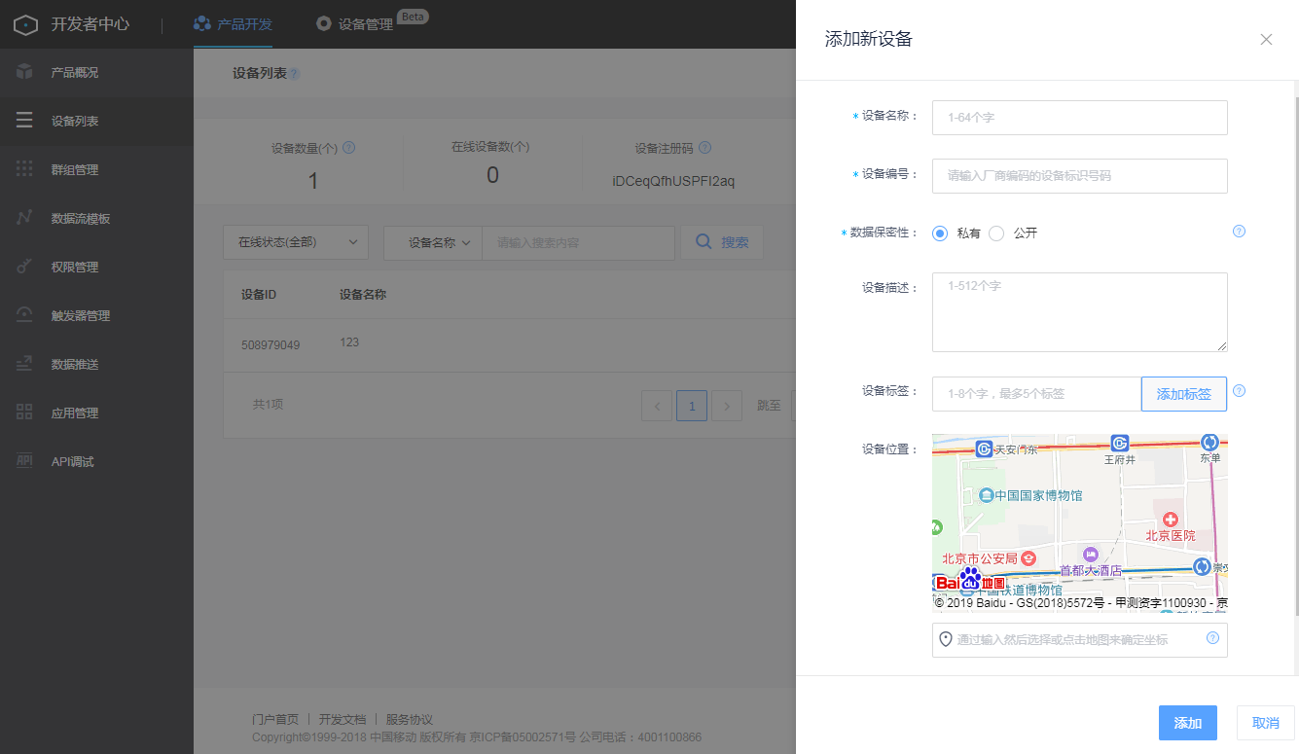1299x754 pixels.
Task: Click the API调试 icon in sidebar
Action: (24, 461)
